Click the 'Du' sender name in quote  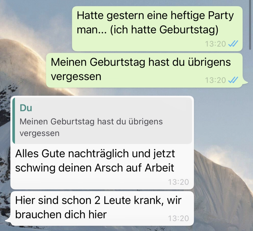click(x=26, y=108)
